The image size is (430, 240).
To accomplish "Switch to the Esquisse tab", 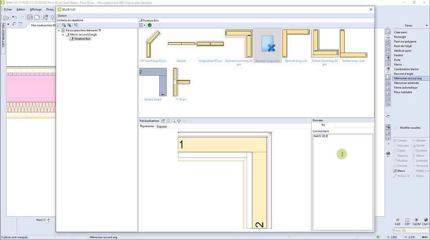I will 162,127.
